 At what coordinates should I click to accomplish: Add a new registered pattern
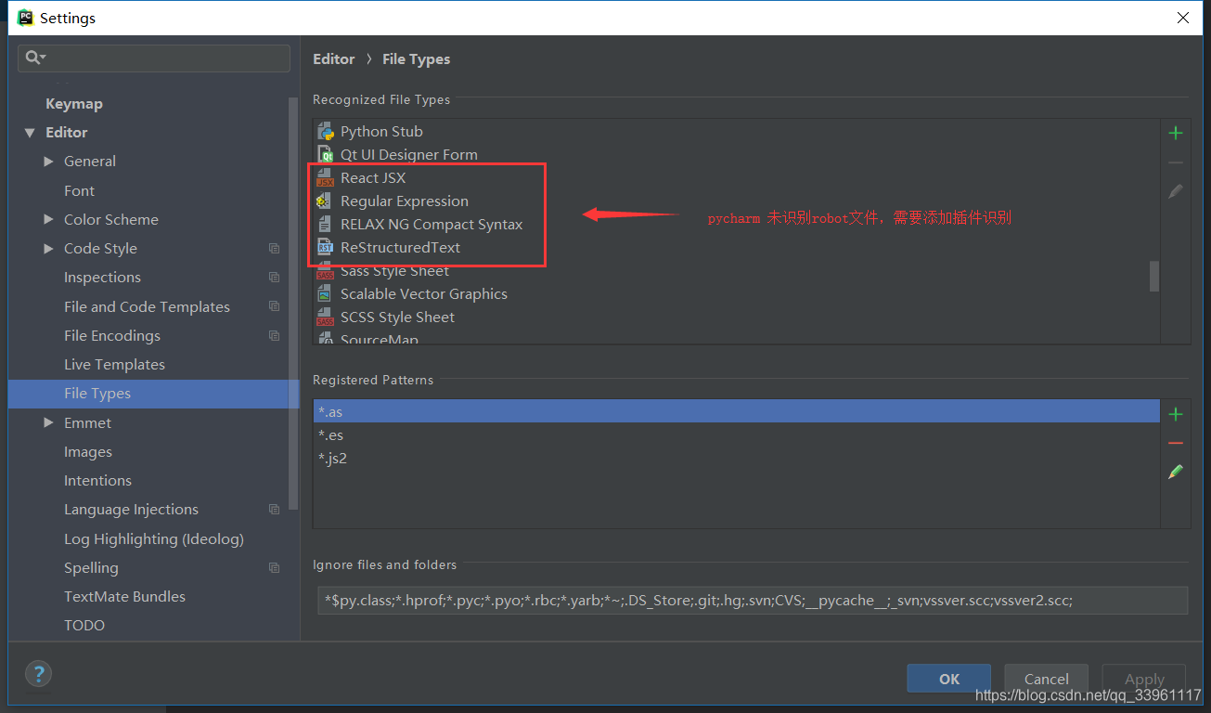click(1176, 414)
